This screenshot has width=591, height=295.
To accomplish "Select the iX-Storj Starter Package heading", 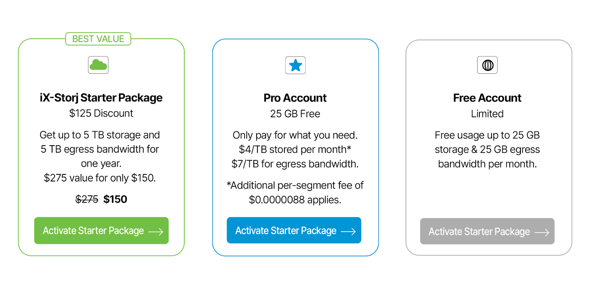I will tap(101, 98).
